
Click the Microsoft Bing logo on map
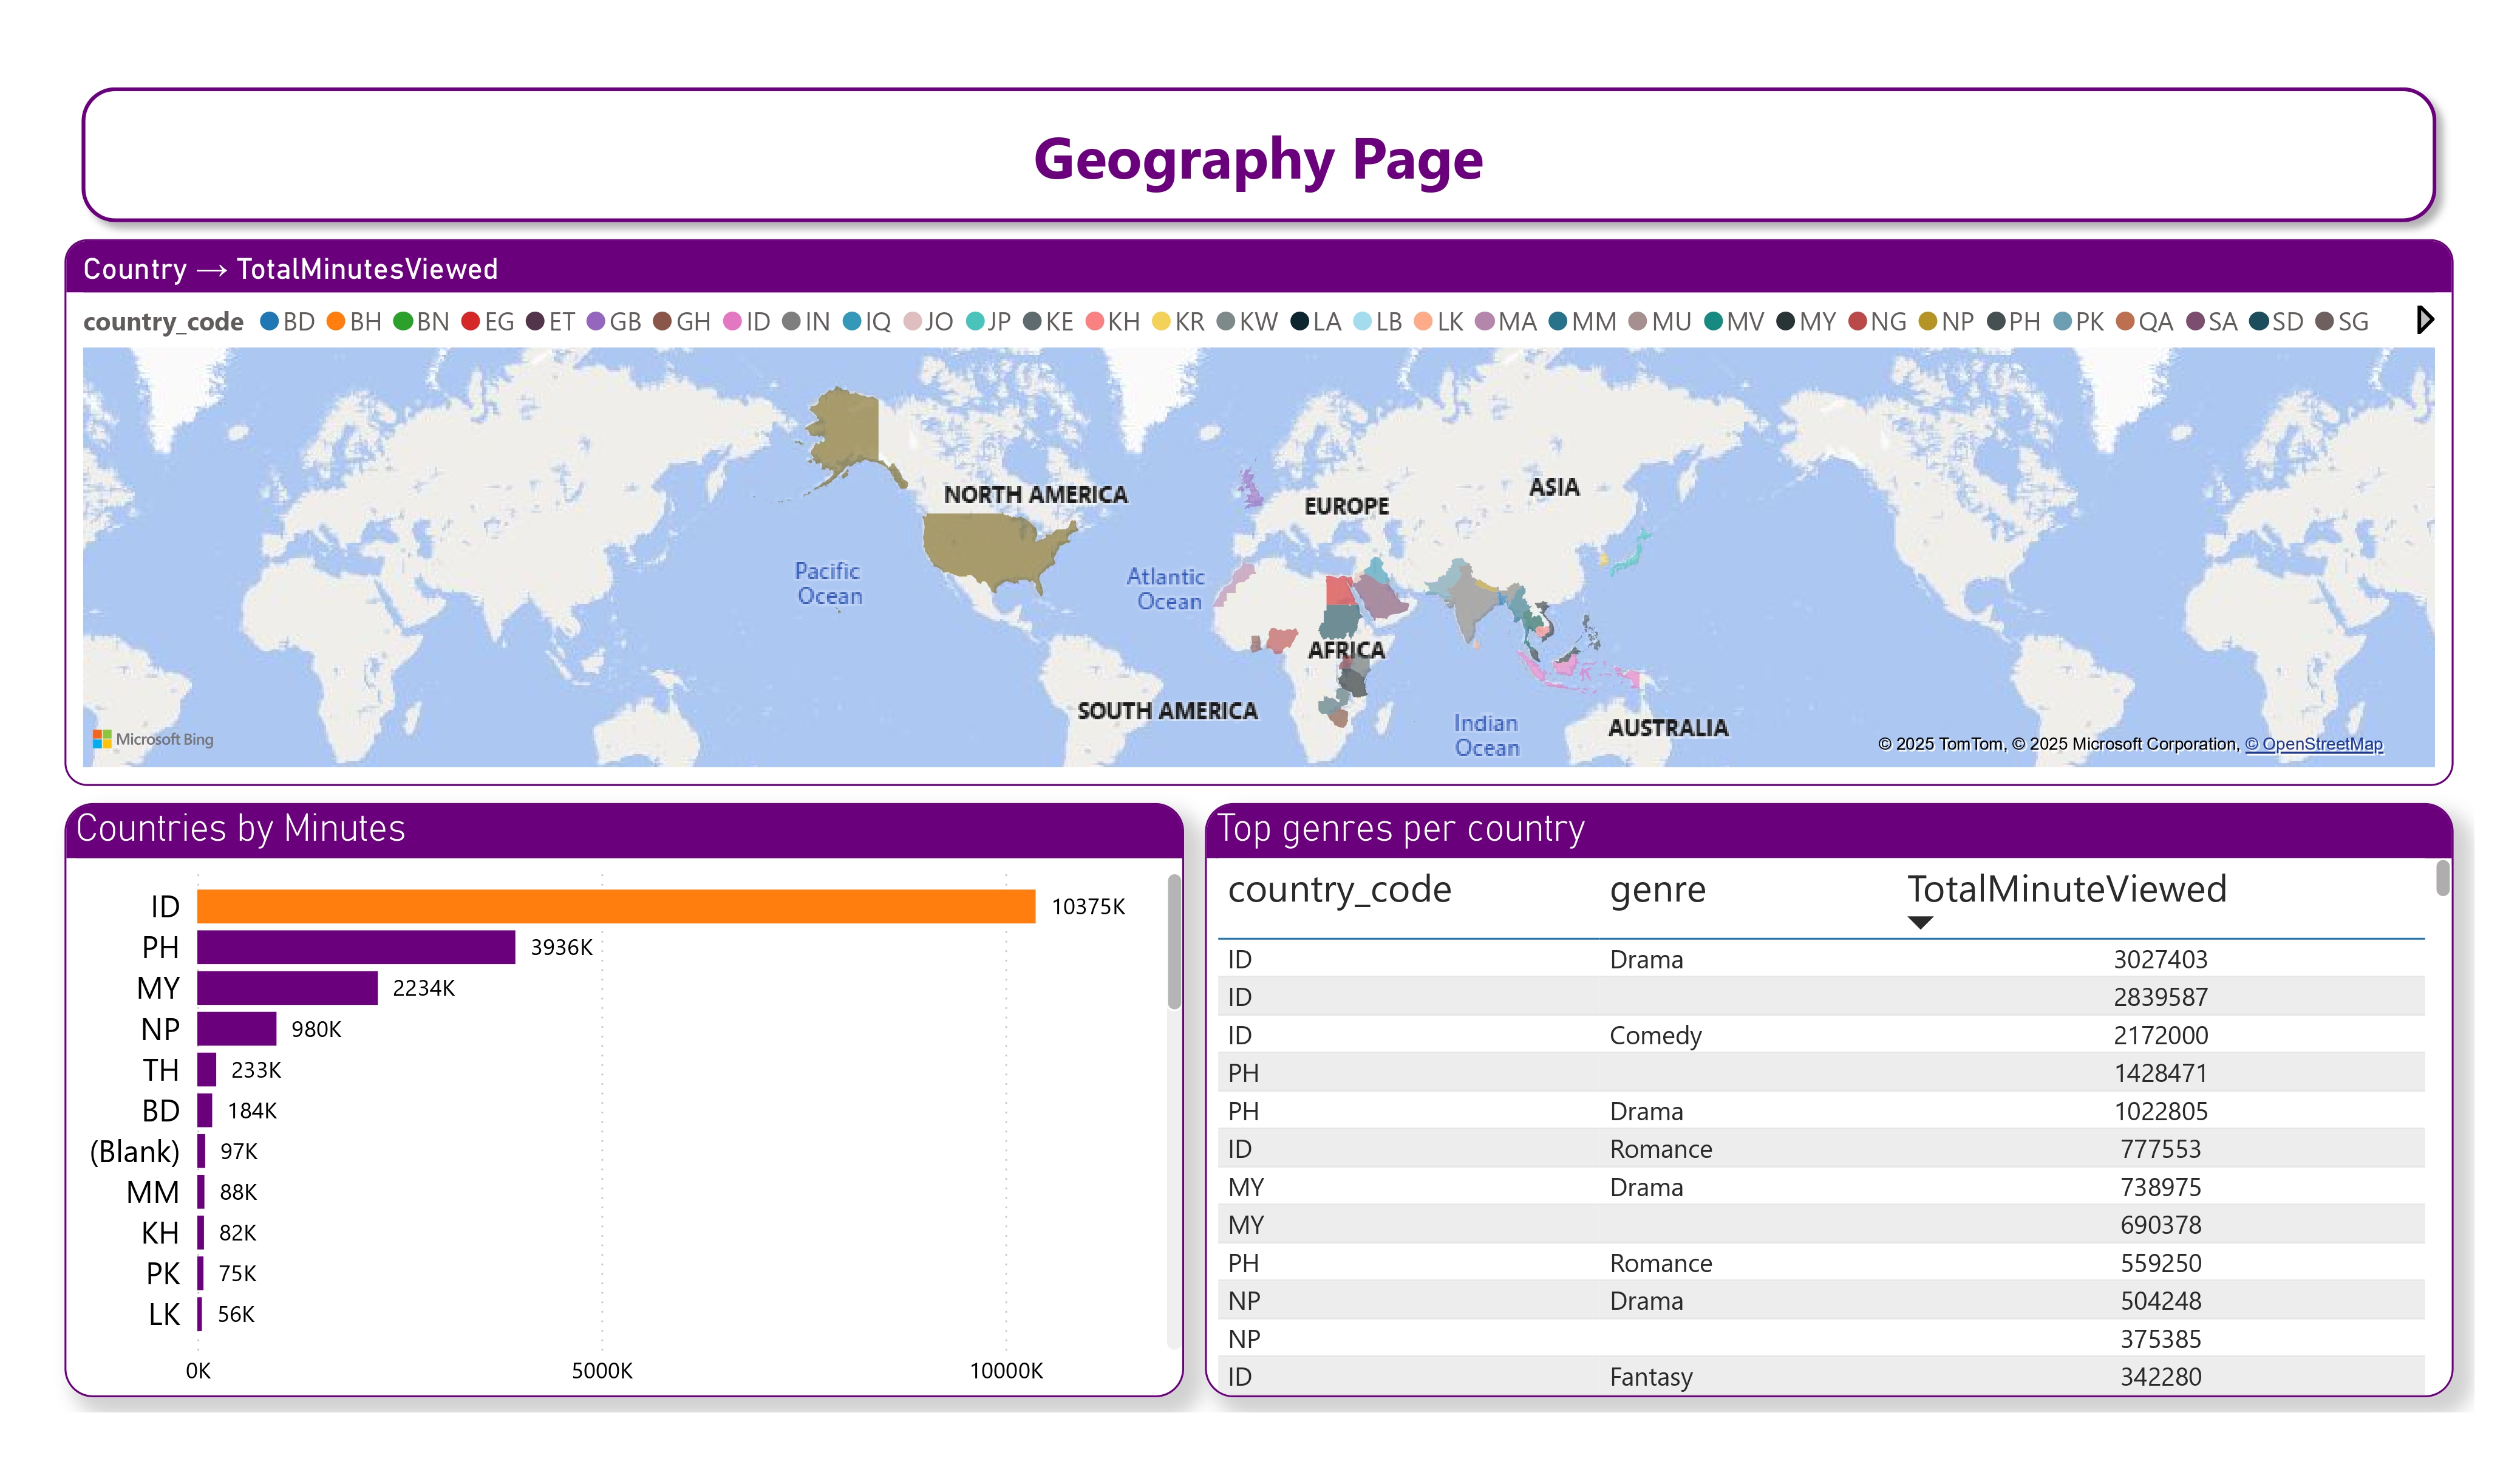point(153,739)
